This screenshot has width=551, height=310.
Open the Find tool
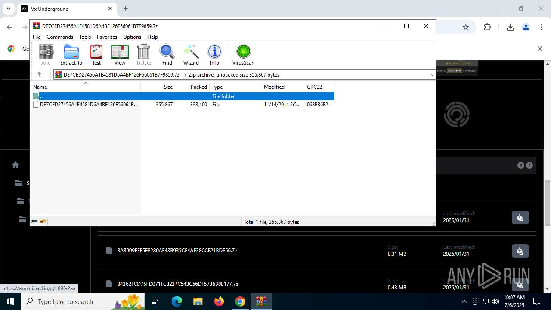coord(167,55)
